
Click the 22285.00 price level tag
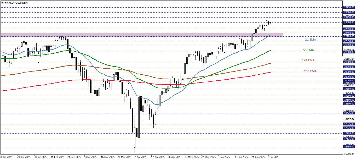pyautogui.click(x=349, y=36)
